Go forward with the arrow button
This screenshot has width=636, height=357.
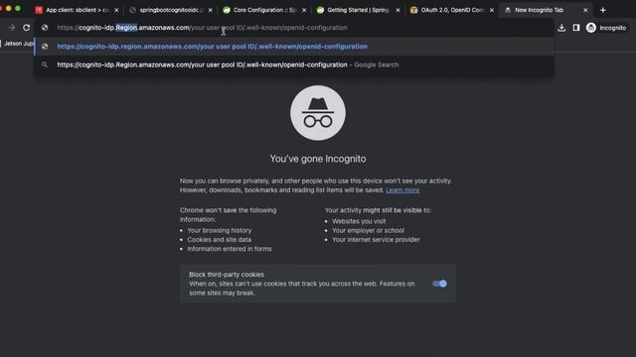[11, 28]
